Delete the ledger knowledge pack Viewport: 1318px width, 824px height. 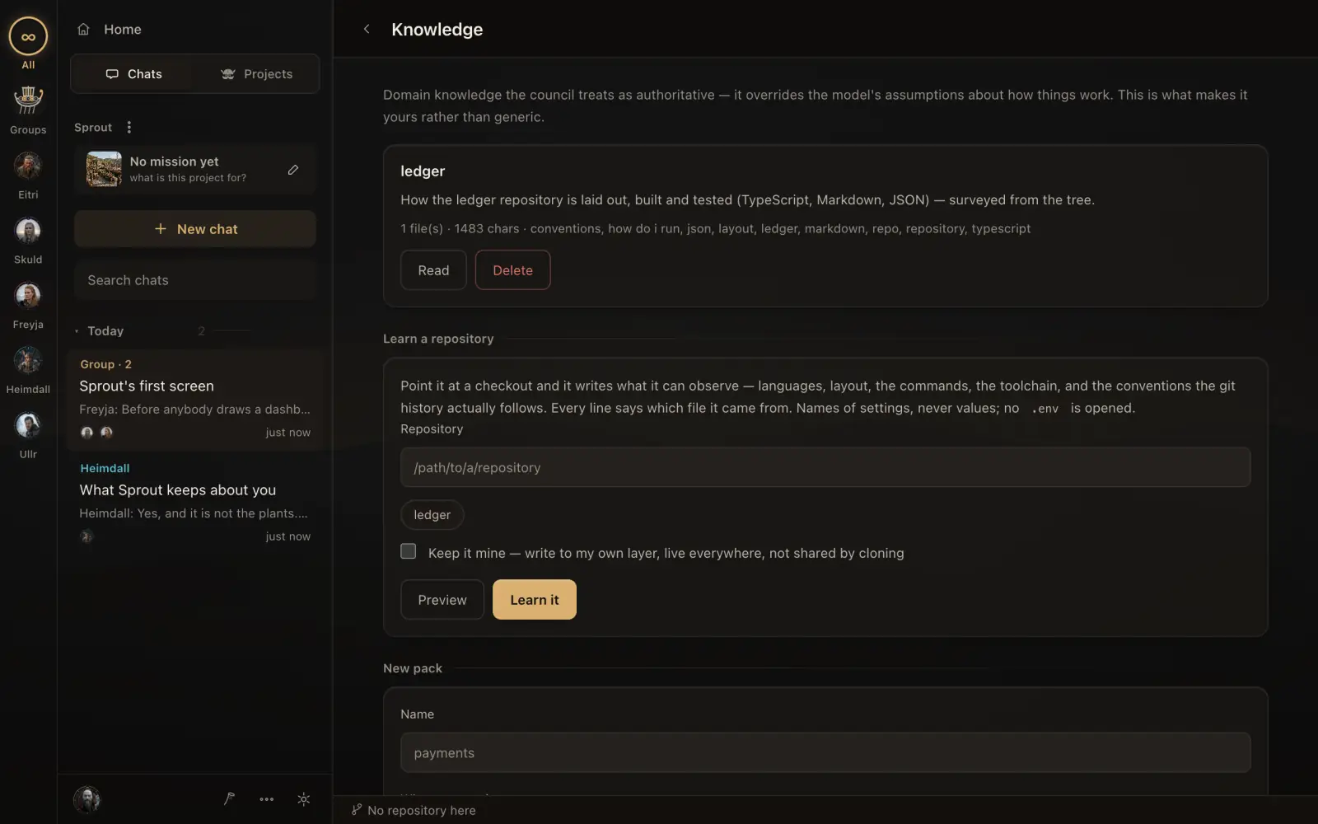(x=512, y=270)
